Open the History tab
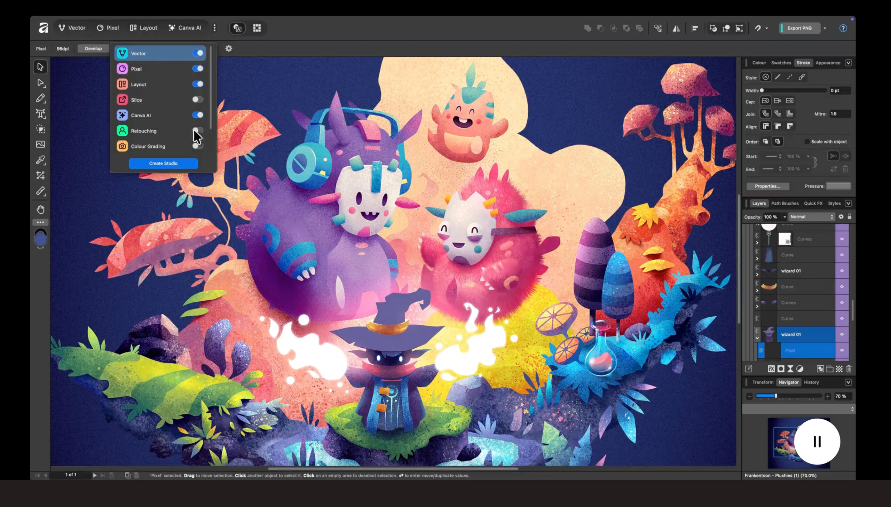The image size is (891, 507). [x=811, y=382]
